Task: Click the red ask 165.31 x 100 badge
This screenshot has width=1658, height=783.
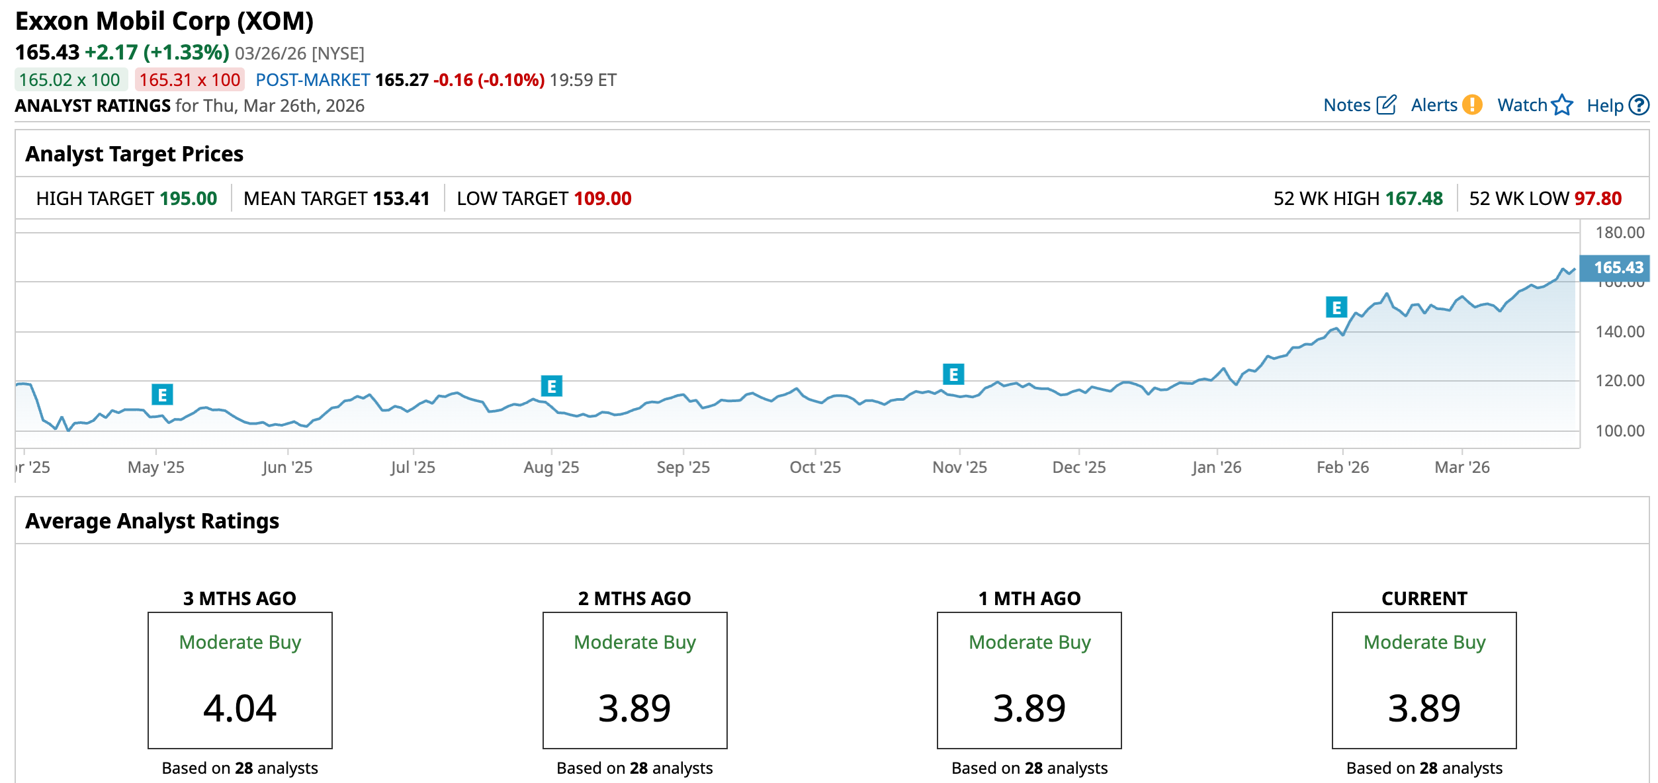Action: (190, 80)
